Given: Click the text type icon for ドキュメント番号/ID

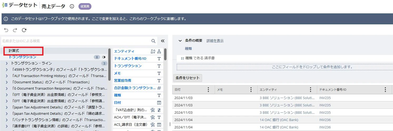Looking at the screenshot, I should click(x=159, y=59).
